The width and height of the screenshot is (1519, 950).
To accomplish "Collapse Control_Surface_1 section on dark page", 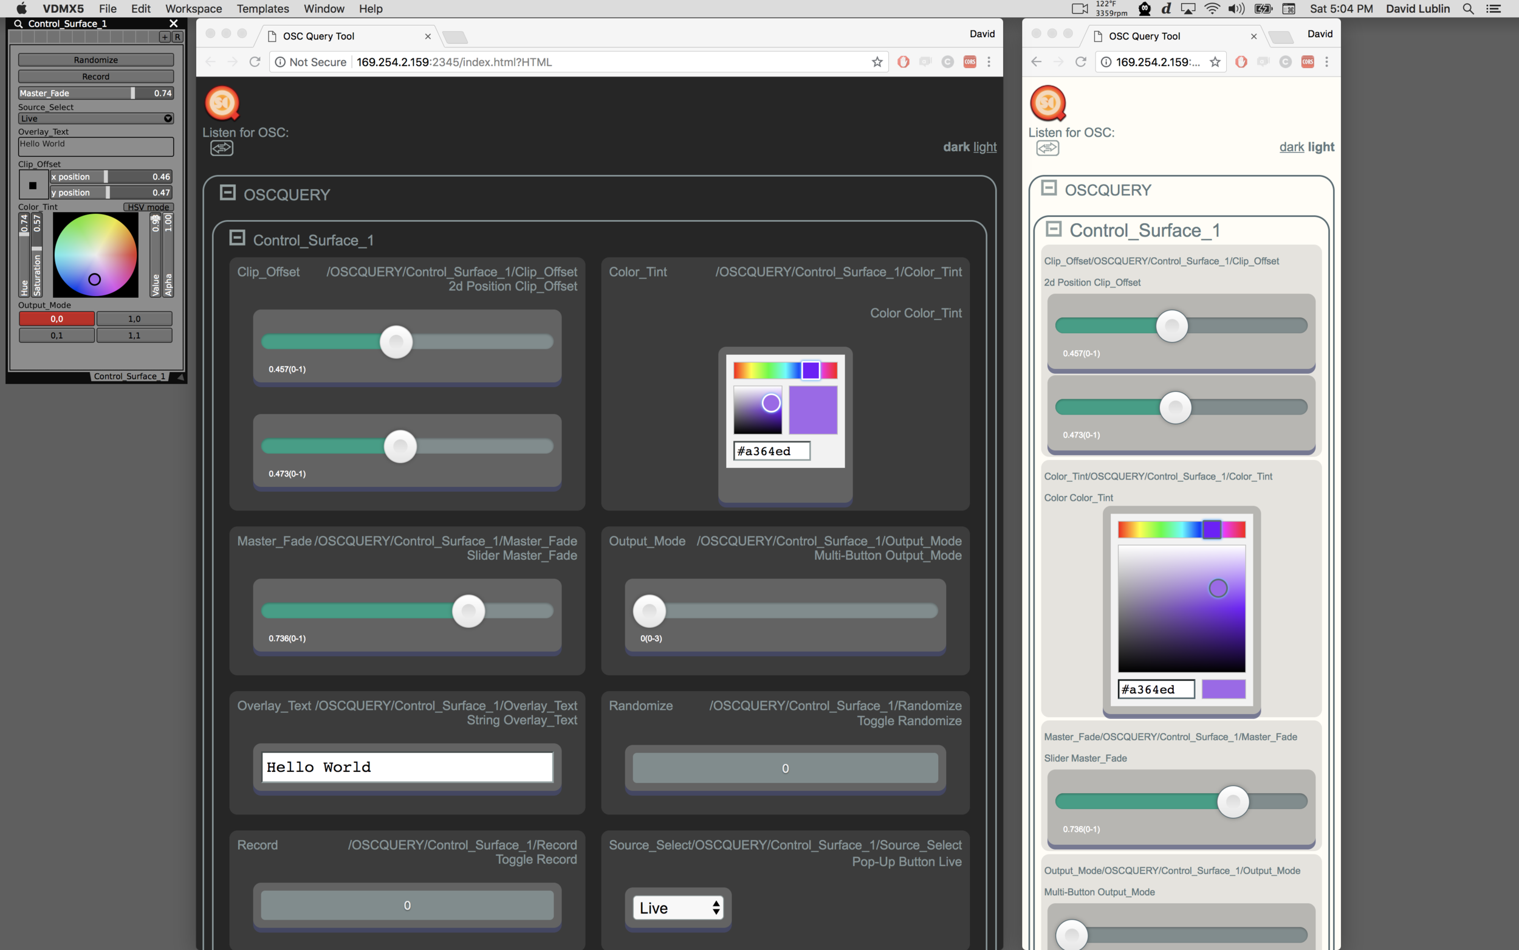I will [237, 238].
